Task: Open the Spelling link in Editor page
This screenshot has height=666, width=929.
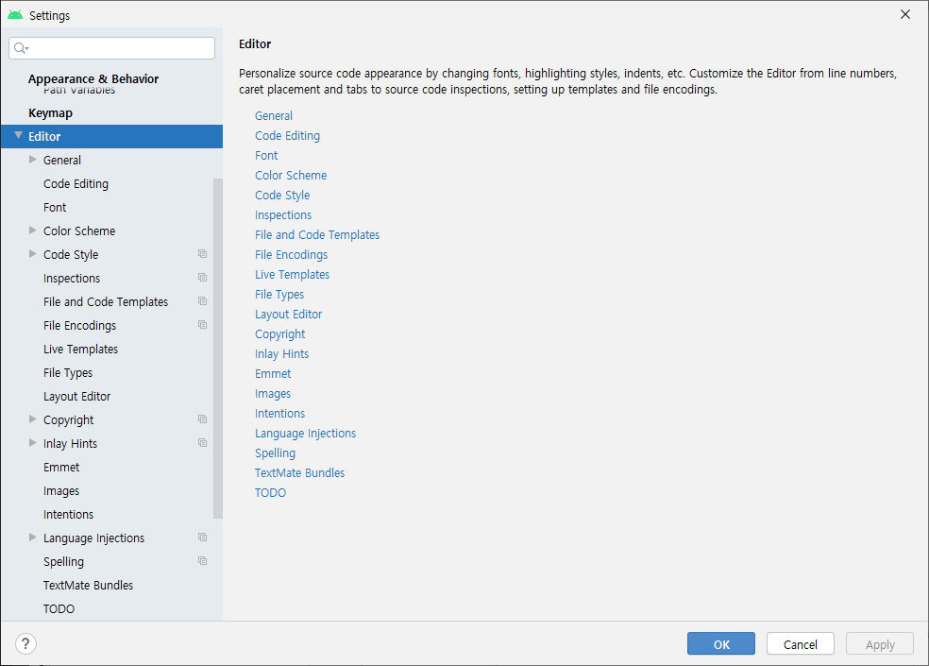Action: 276,453
